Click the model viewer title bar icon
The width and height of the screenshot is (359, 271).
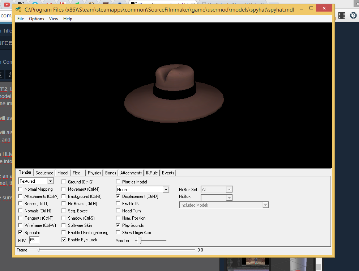tap(19, 9)
